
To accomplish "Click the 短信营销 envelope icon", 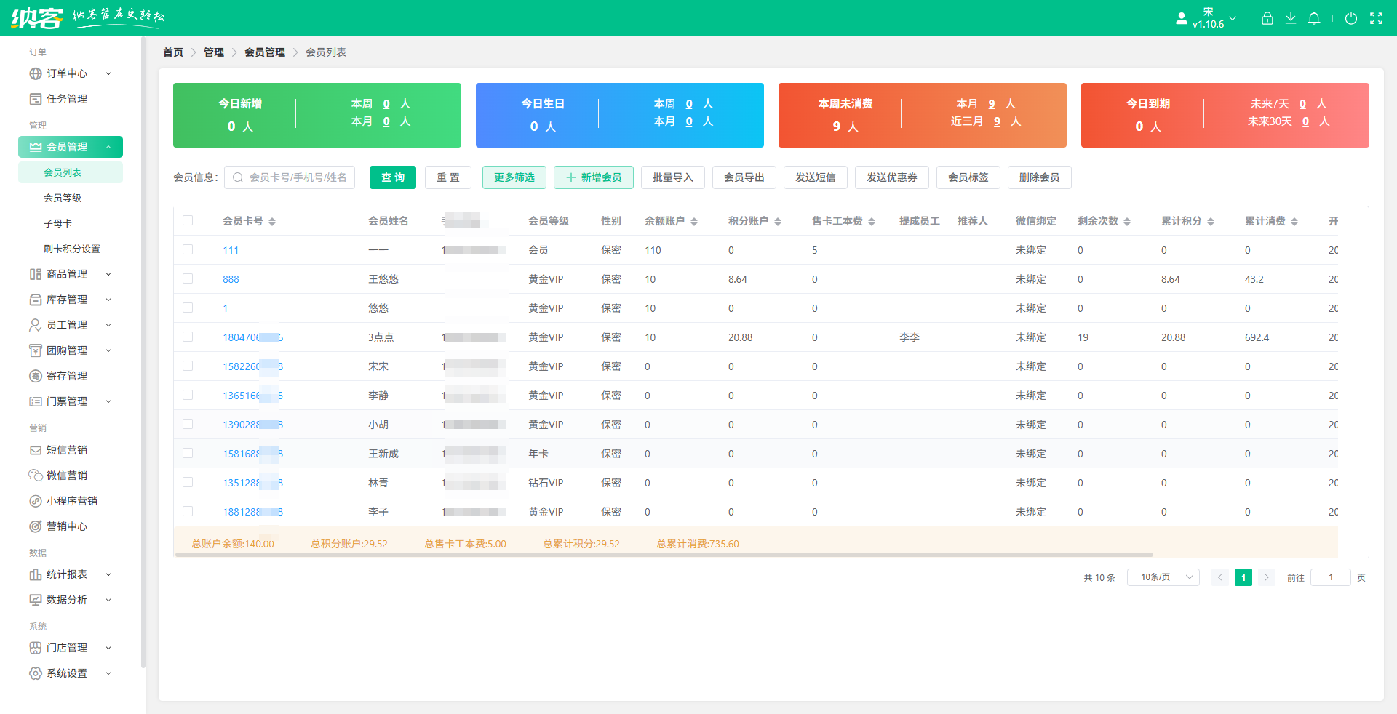I will coord(36,450).
